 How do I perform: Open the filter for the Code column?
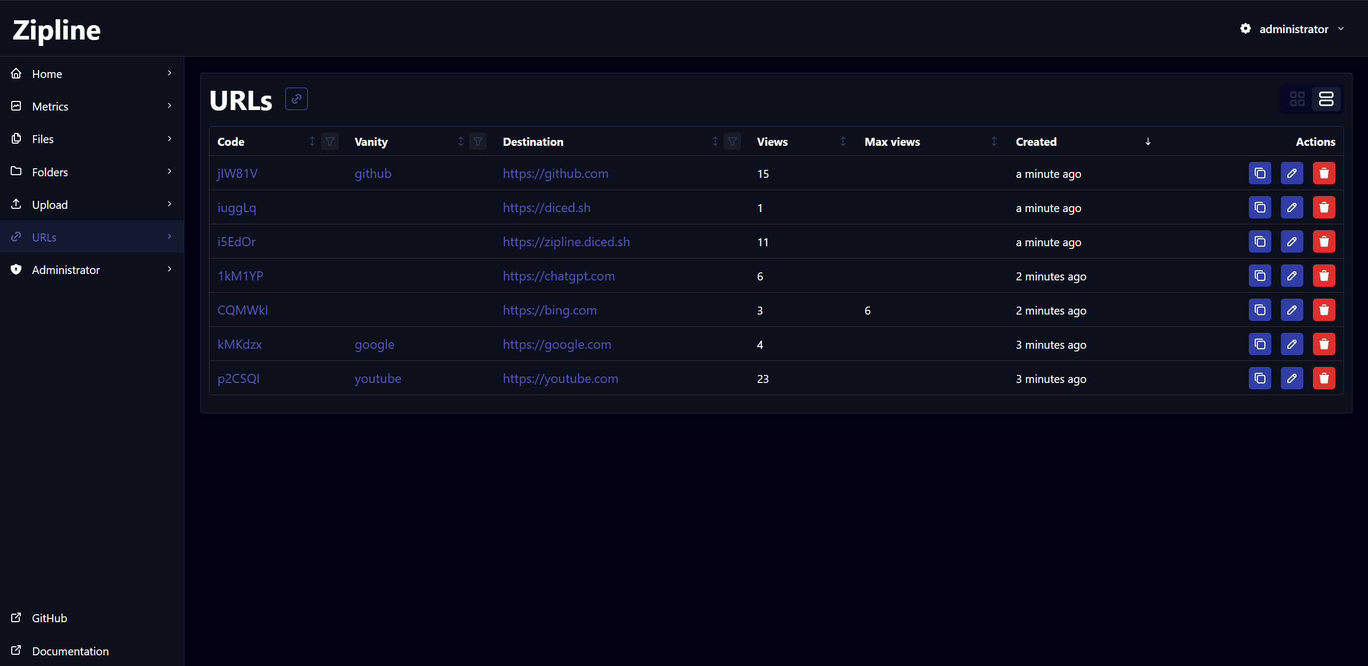(x=330, y=141)
